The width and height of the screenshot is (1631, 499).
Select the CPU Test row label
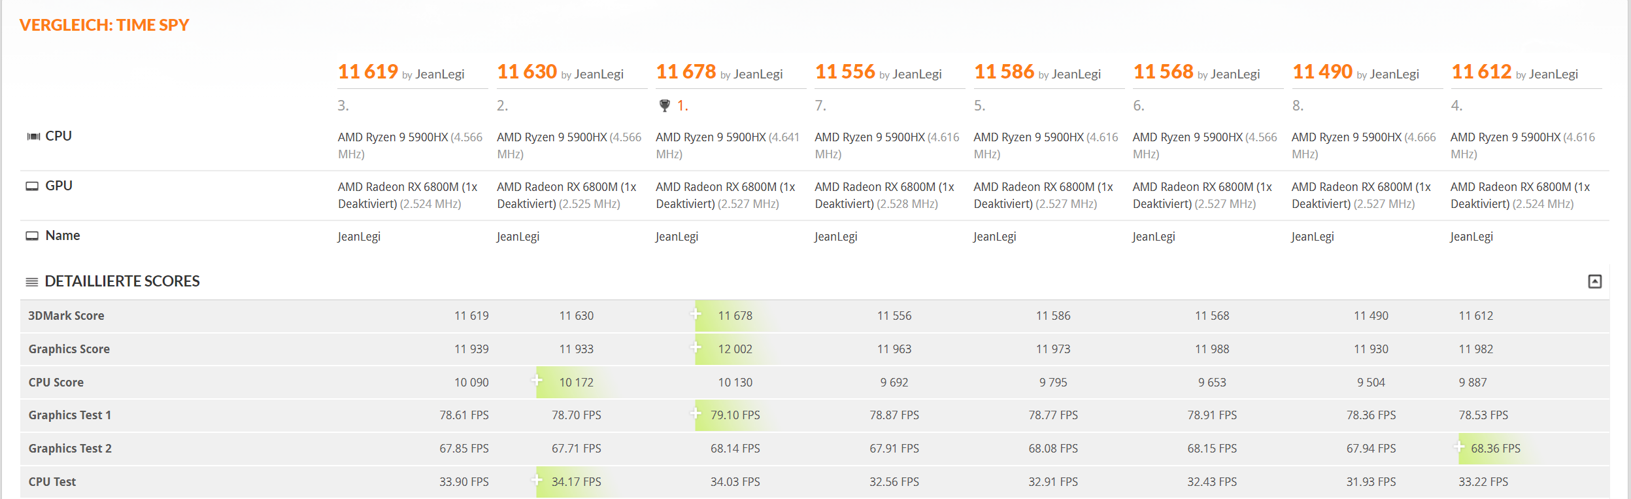pos(52,482)
